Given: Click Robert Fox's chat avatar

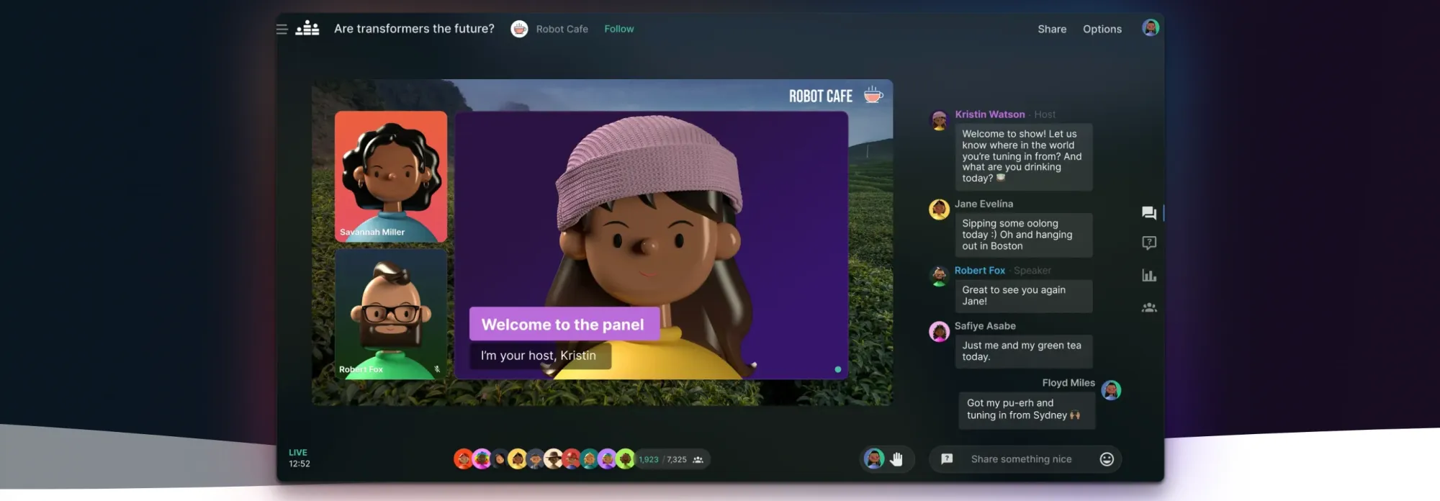Looking at the screenshot, I should (939, 276).
